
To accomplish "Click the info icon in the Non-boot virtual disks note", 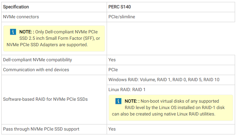I will [x=118, y=101].
